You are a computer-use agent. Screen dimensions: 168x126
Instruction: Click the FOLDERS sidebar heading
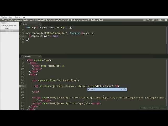(x=5, y=23)
